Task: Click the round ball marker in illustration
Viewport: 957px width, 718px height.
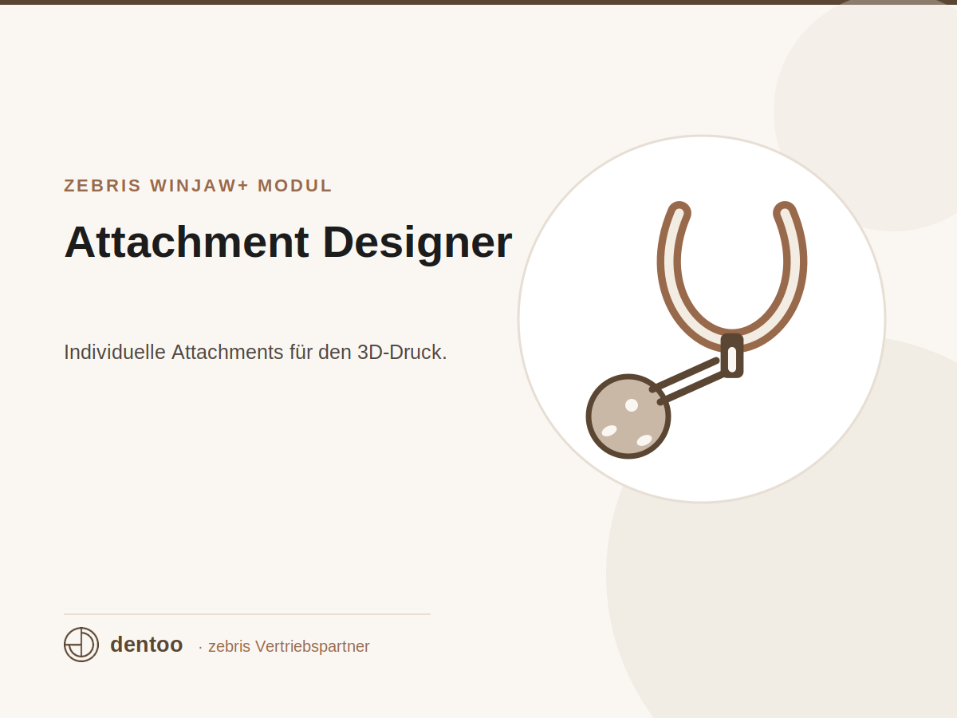Action: coord(628,416)
